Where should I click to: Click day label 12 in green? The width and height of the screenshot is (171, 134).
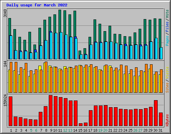[65, 130]
